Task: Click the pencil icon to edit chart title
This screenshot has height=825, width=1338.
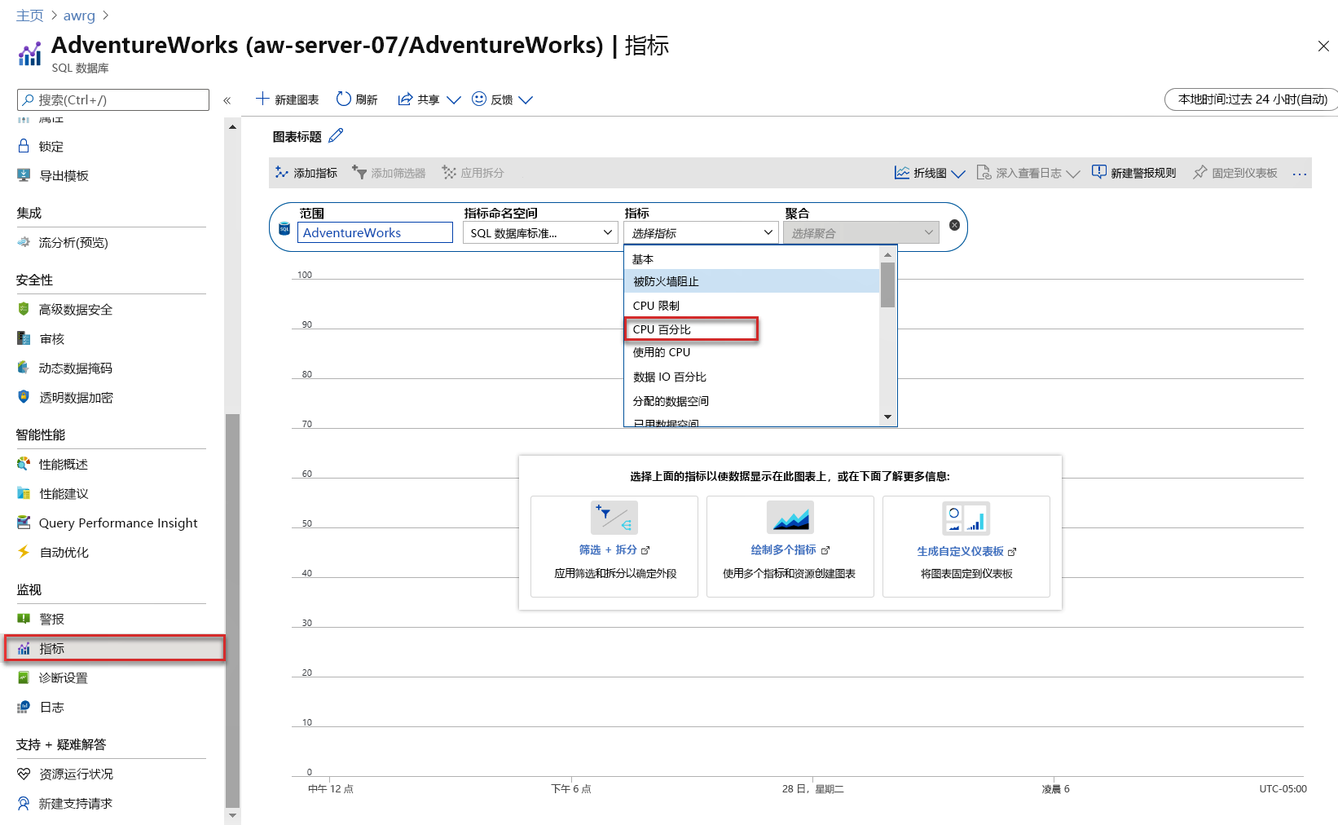Action: point(336,136)
